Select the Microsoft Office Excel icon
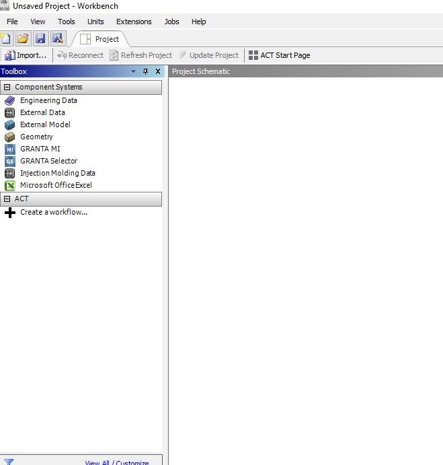Viewport: 443px width, 465px height. tap(10, 186)
